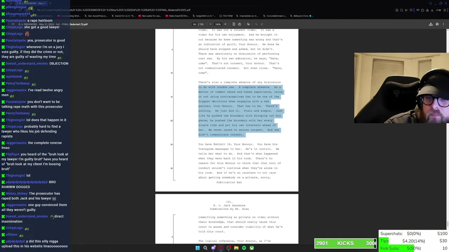Click the highlighted 'to do with condom use' text

tap(216, 87)
